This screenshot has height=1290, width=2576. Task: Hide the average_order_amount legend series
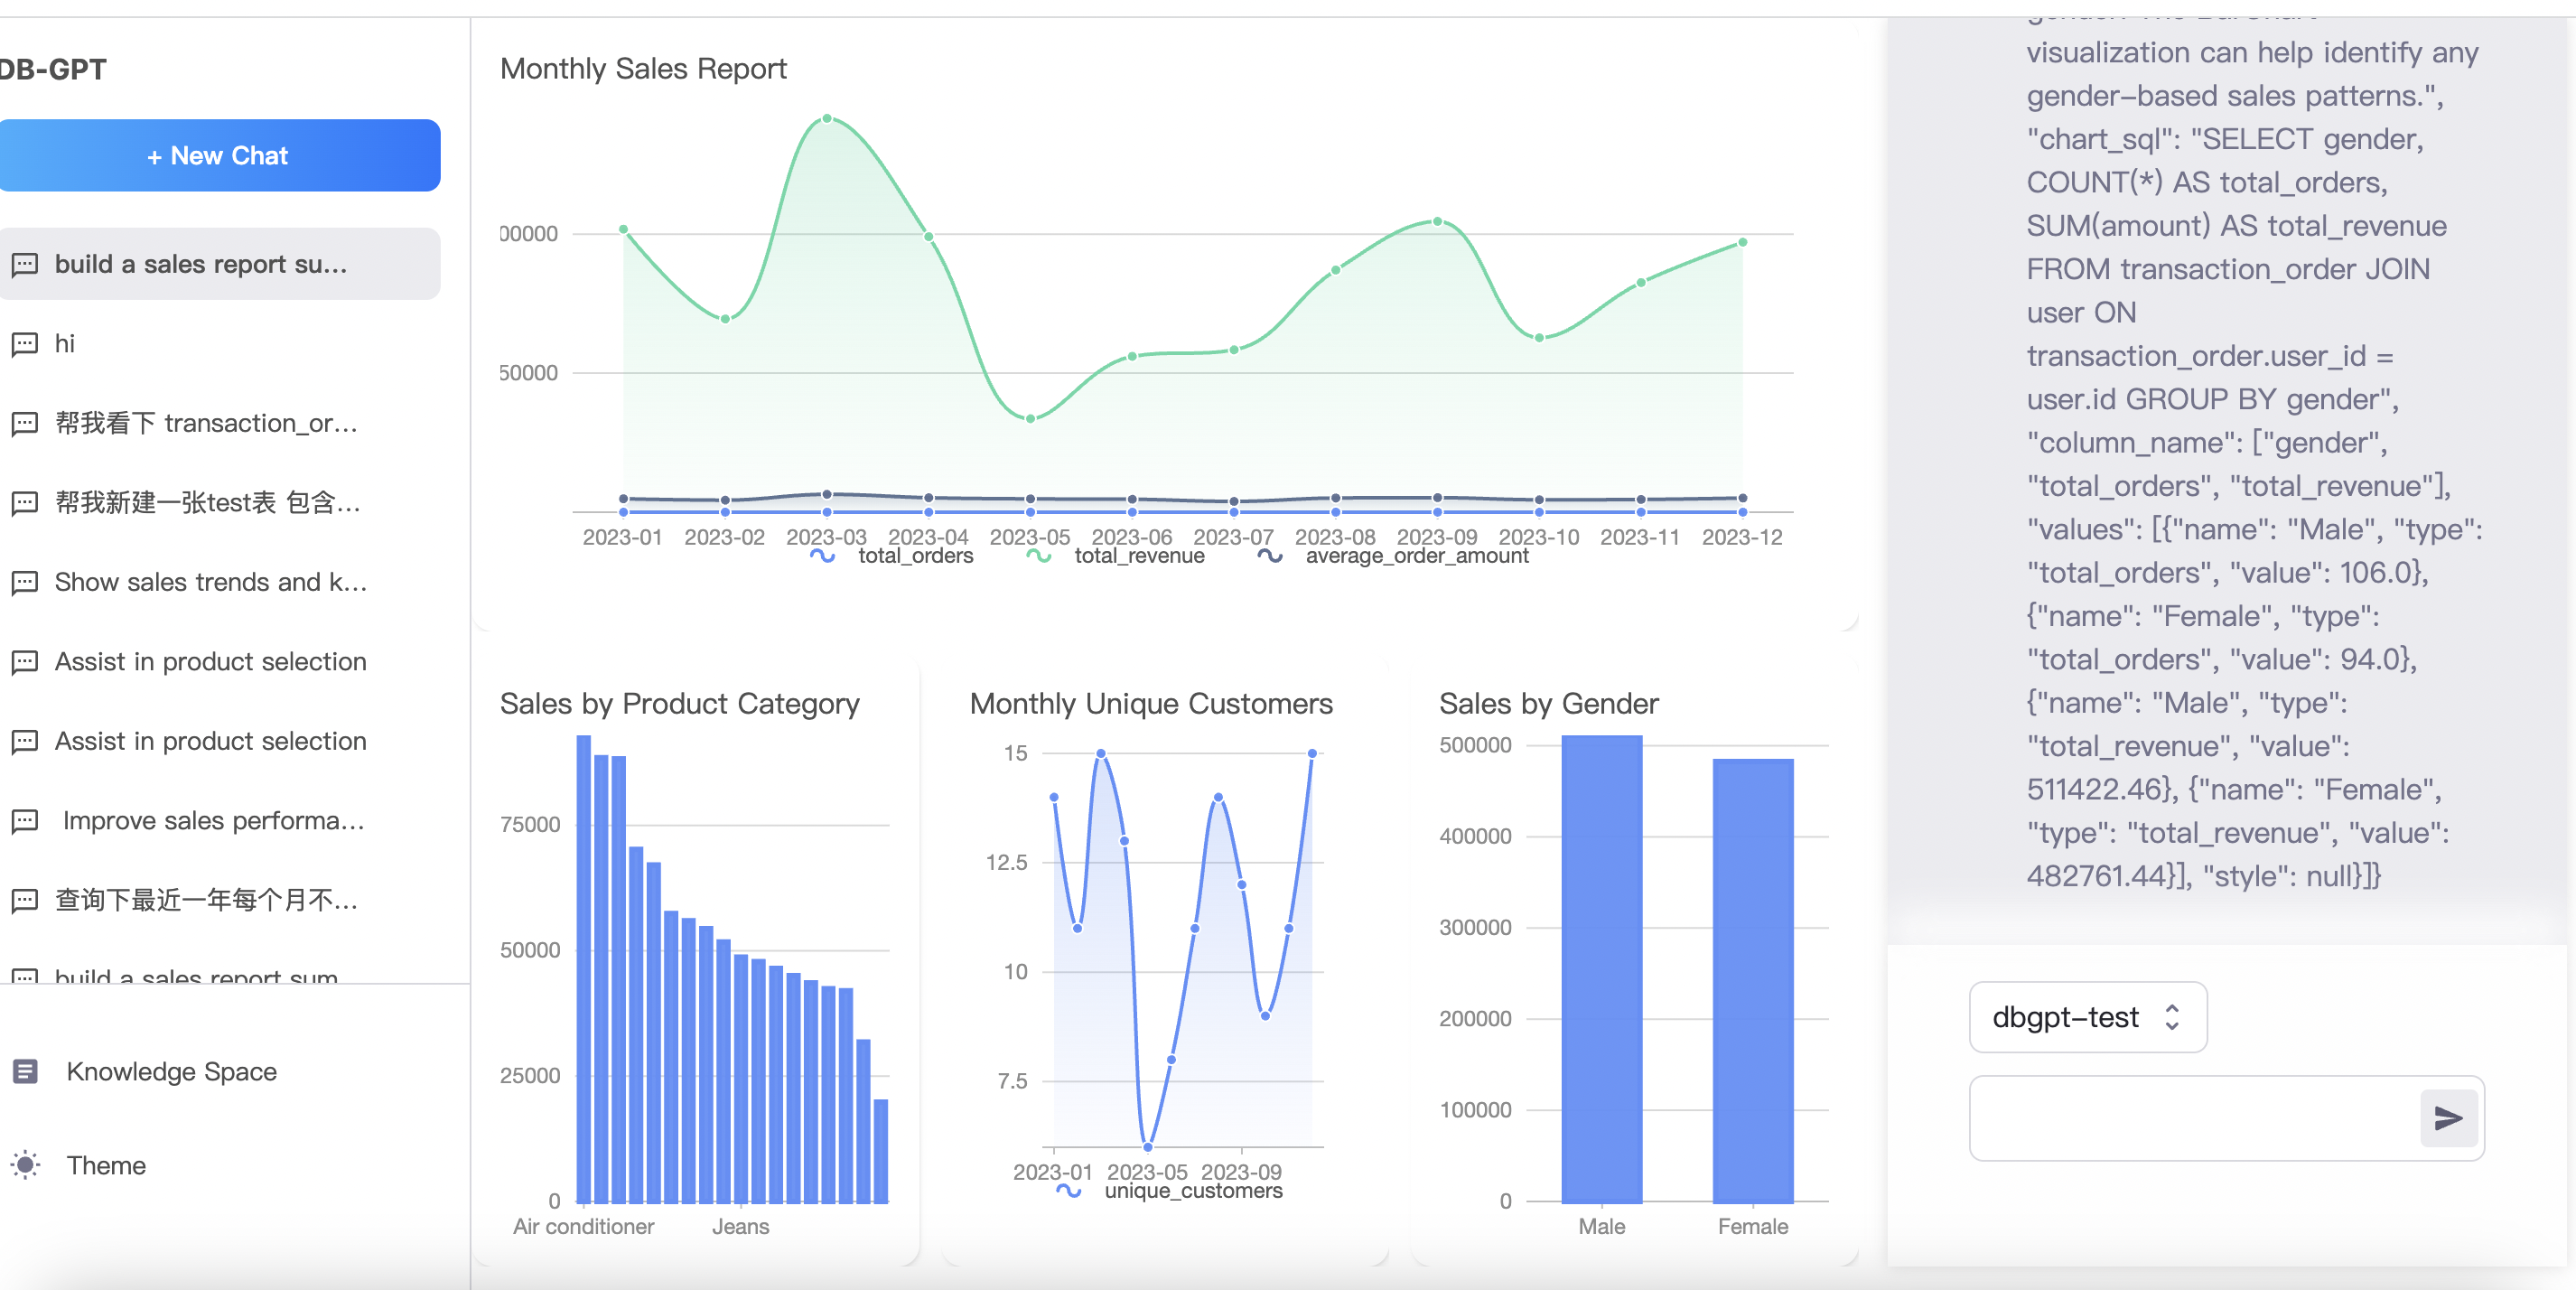tap(1396, 556)
